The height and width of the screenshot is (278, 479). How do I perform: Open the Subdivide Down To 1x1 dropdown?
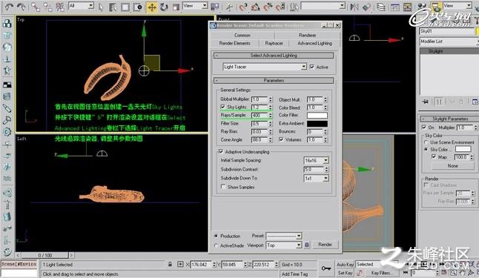[316, 178]
